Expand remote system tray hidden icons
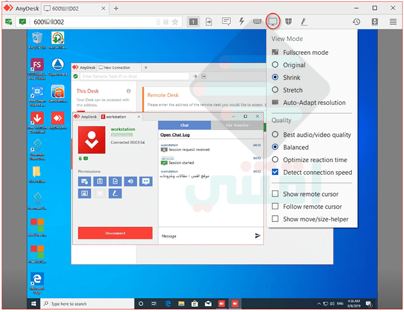The height and width of the screenshot is (312, 404). coord(319,304)
